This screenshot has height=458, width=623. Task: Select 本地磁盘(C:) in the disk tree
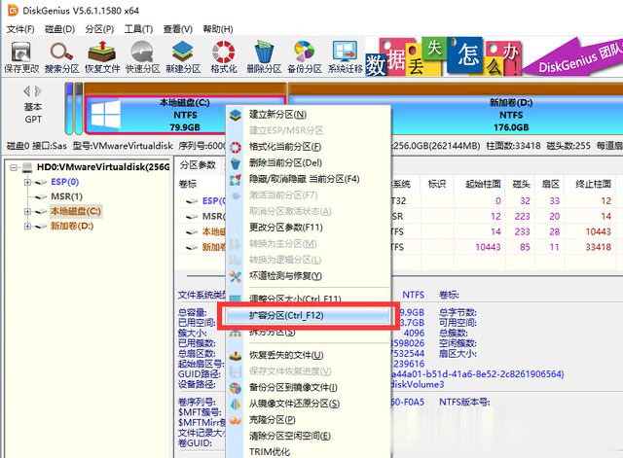click(x=76, y=211)
